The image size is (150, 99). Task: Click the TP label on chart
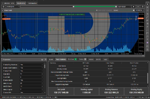4,16
